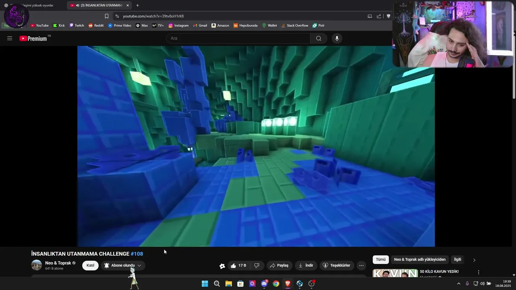This screenshot has height=290, width=516.
Task: Select 'Neo & Toprak adlı yükleyiciden' chip
Action: [x=420, y=259]
